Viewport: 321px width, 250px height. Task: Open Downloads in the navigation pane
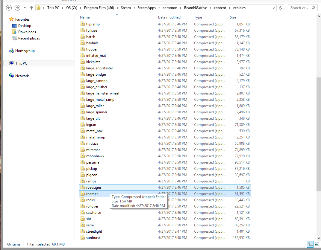pos(27,32)
